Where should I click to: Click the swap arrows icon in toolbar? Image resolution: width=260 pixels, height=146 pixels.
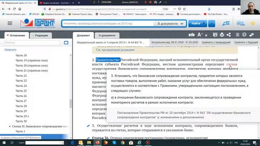251,35
